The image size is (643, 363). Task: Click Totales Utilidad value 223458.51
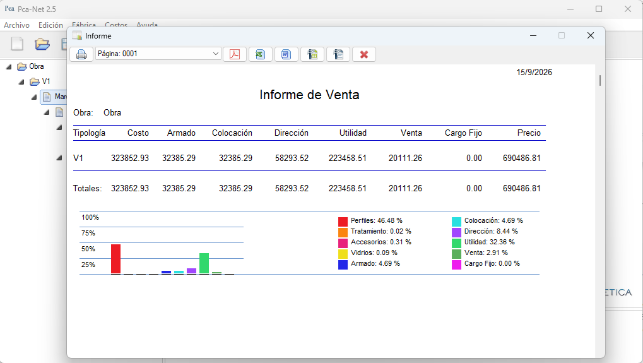pyautogui.click(x=347, y=188)
